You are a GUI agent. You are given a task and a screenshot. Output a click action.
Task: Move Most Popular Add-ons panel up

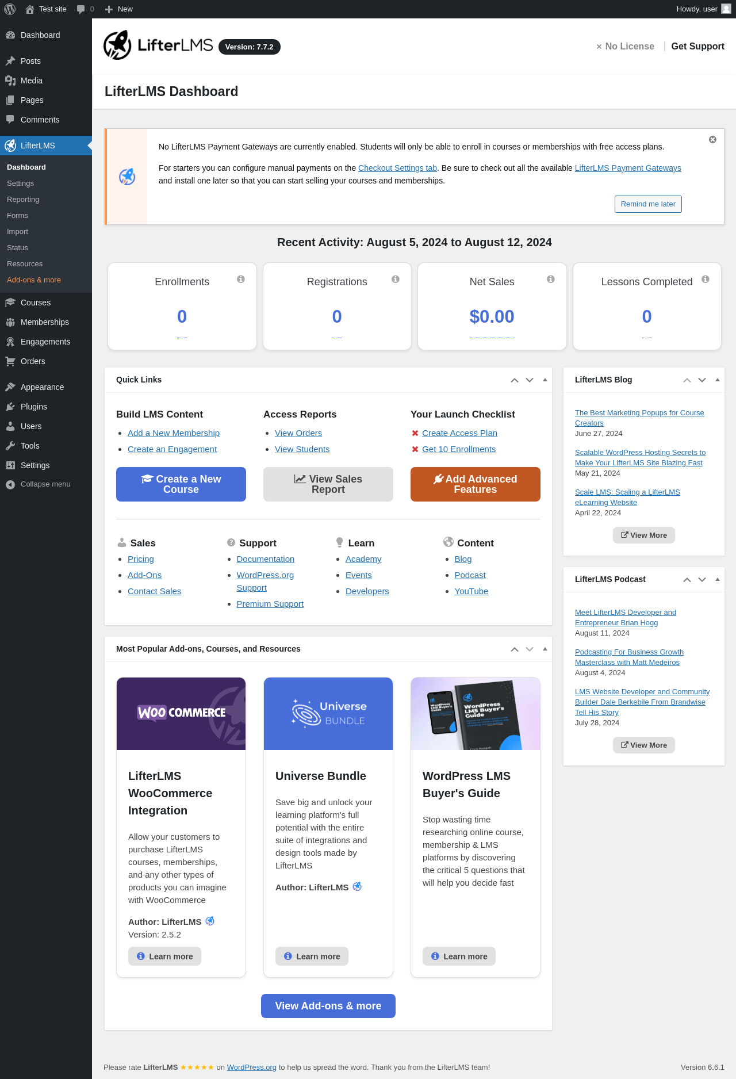515,649
